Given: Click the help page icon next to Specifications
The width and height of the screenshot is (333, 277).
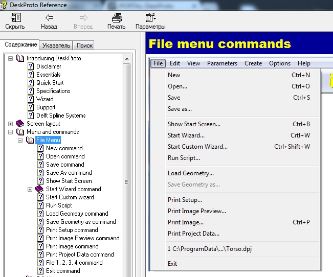Looking at the screenshot, I should click(x=31, y=91).
